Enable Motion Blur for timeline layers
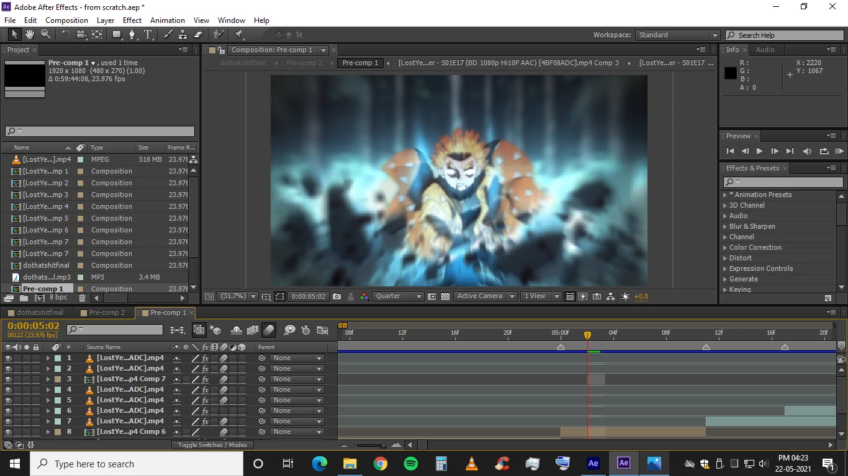848x476 pixels. click(269, 330)
